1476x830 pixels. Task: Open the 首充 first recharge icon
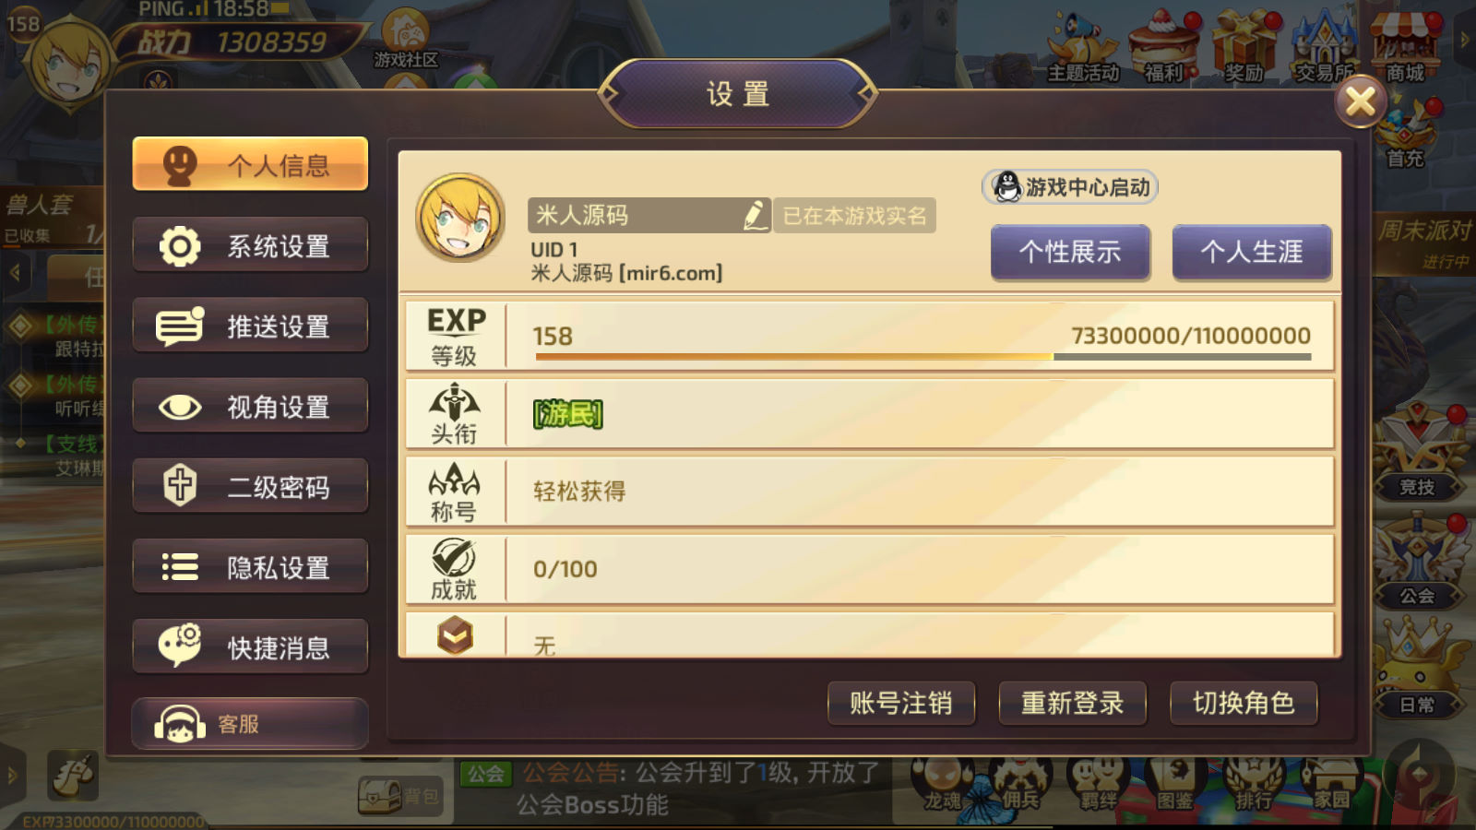coord(1405,136)
